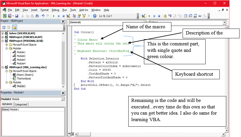Switch to the Categorized properties tab

[x=21, y=104]
